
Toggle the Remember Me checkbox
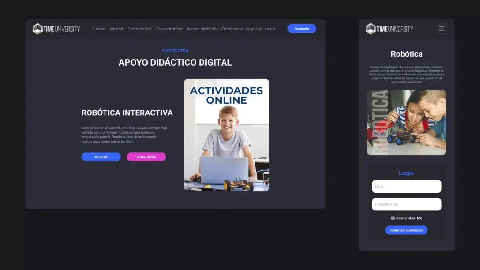393,218
